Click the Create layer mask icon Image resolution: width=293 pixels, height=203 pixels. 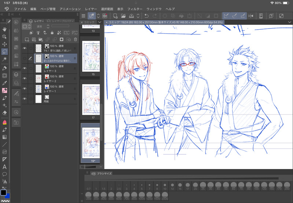tap(62, 40)
